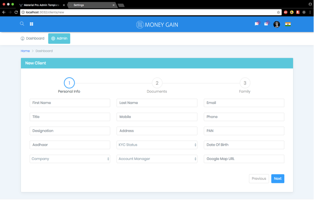Focus the Address field
314x200 pixels.
point(157,131)
